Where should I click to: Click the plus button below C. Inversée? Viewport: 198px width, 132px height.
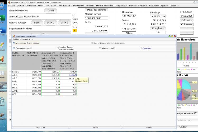tap(186, 33)
